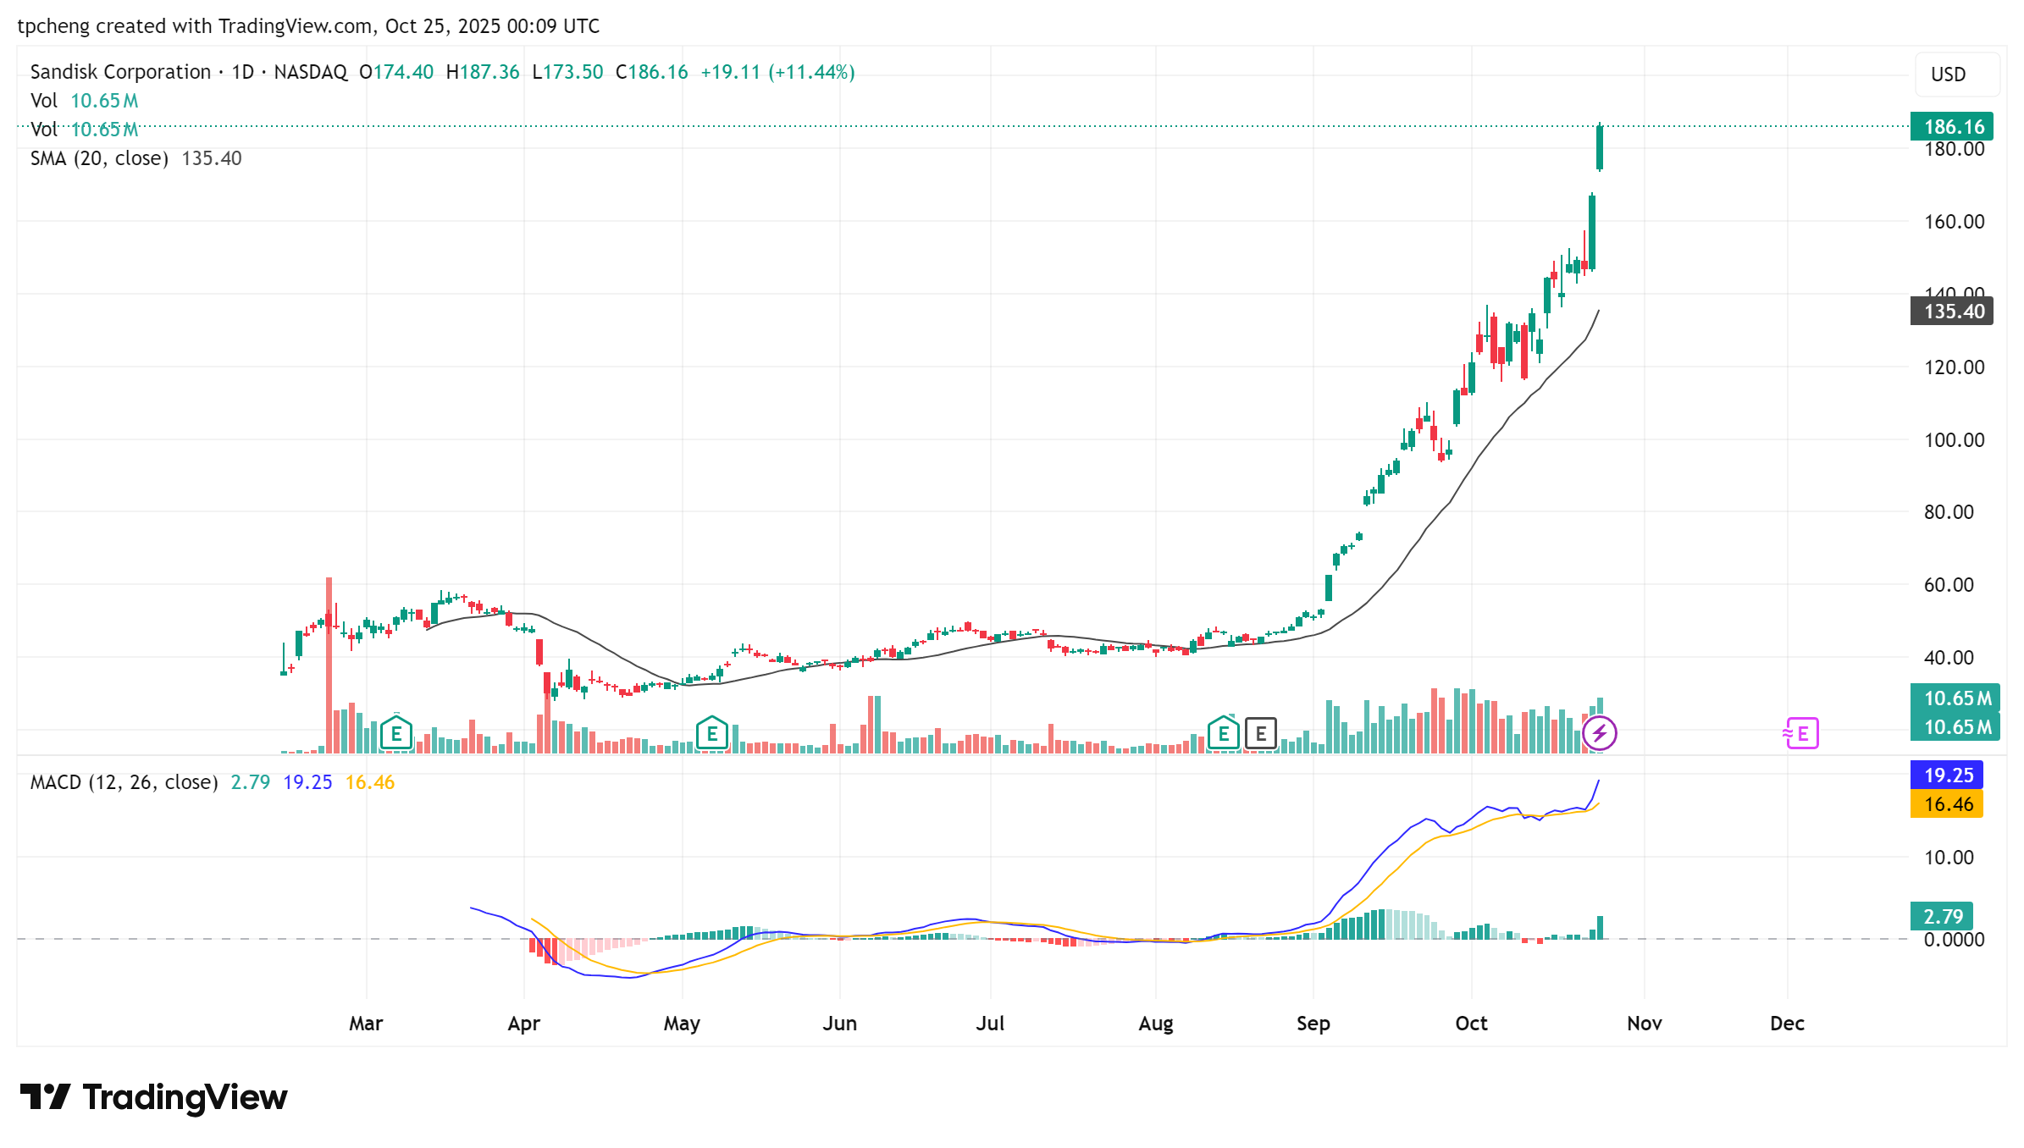Click the Dec label on time axis
The width and height of the screenshot is (2024, 1148).
(1787, 1024)
